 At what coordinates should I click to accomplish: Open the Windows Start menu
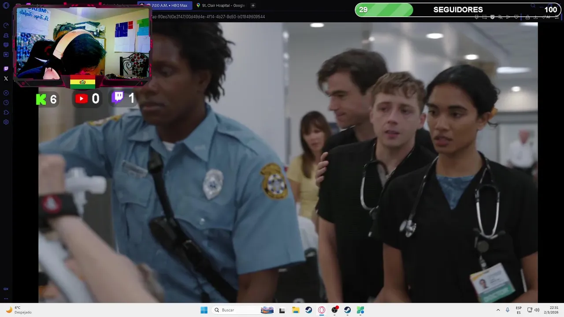pos(204,310)
